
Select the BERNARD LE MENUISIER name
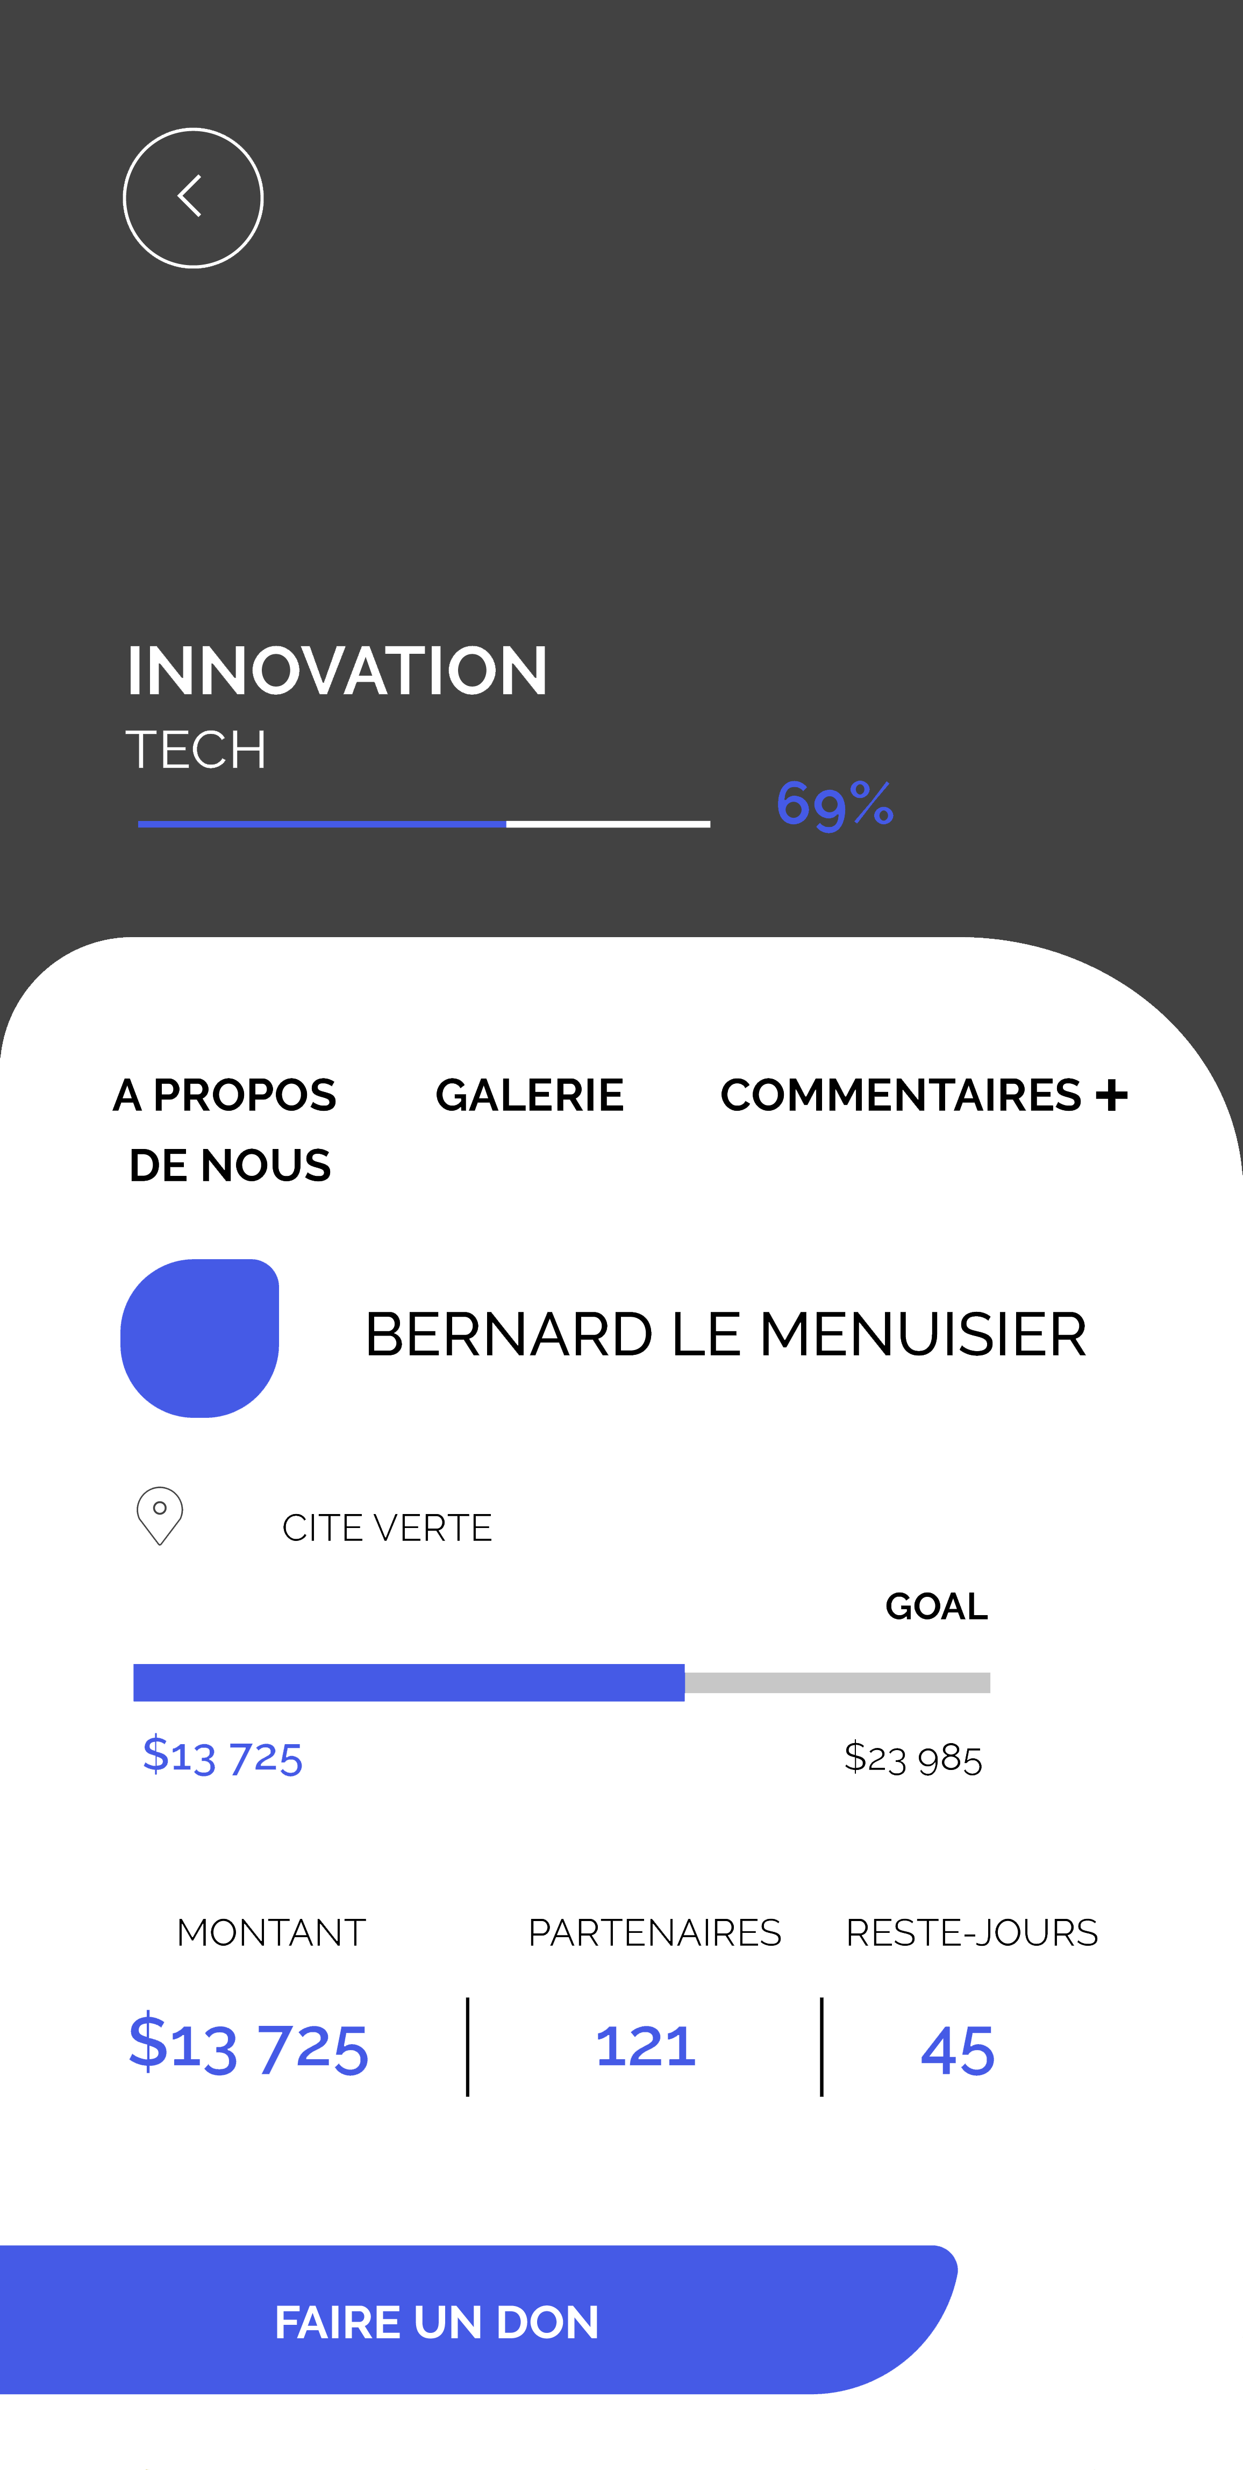725,1334
